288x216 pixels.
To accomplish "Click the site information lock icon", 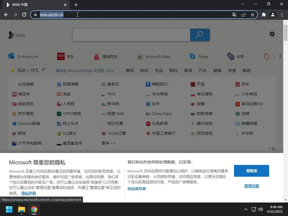I will pyautogui.click(x=35, y=15).
